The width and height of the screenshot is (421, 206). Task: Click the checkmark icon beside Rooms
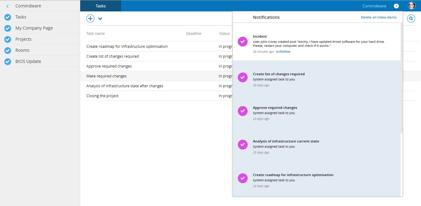coord(8,50)
